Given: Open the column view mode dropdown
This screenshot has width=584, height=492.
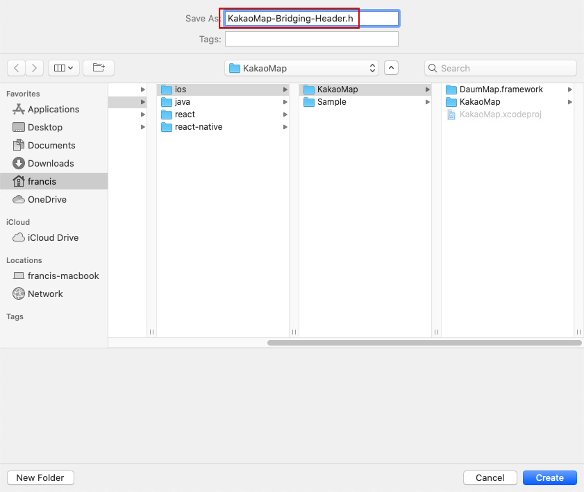Looking at the screenshot, I should point(64,68).
